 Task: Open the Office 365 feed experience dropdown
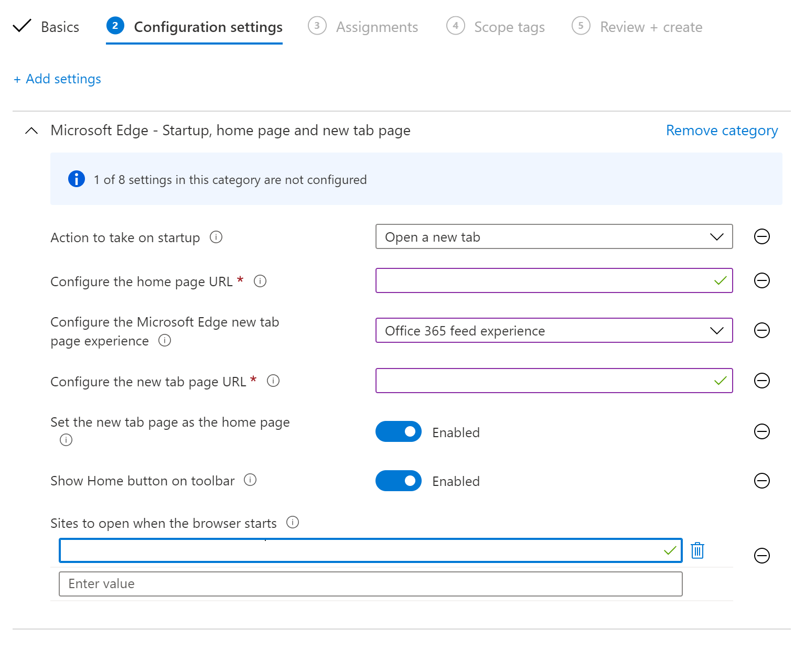[554, 330]
